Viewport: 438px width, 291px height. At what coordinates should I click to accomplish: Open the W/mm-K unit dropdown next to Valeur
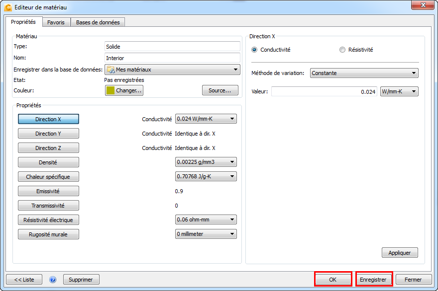400,91
